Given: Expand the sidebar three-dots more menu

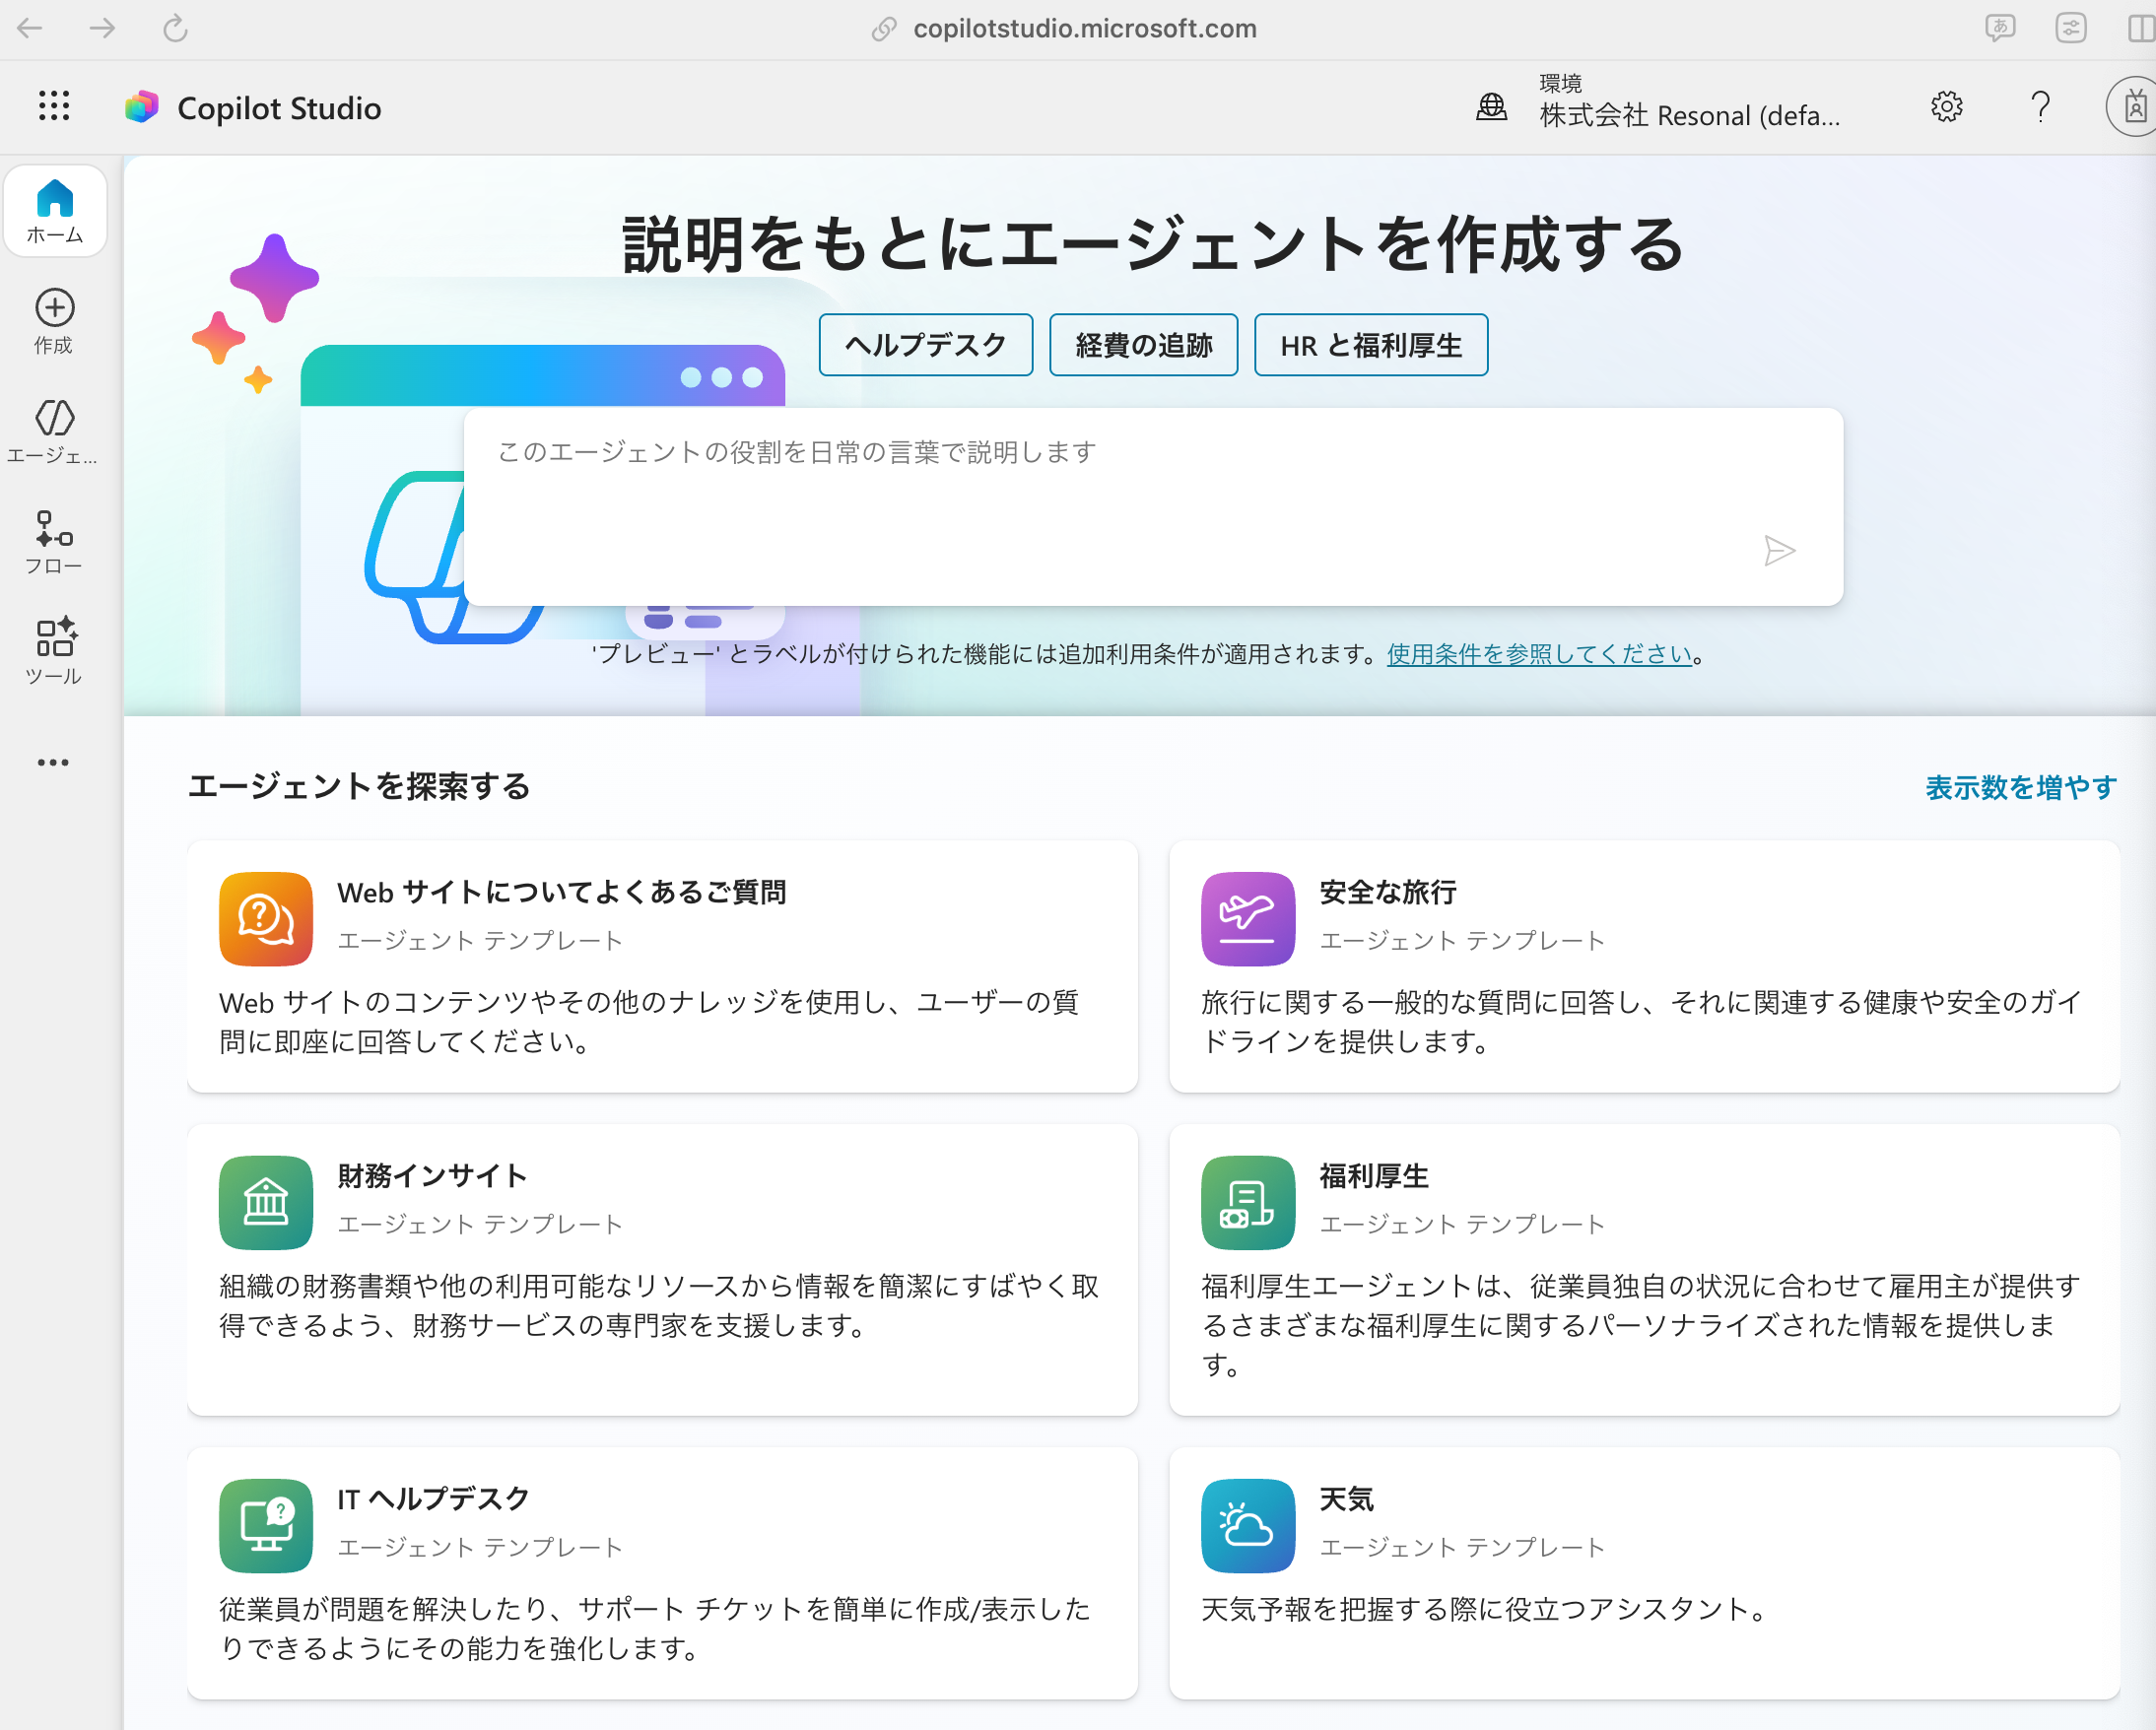Looking at the screenshot, I should coord(54,763).
